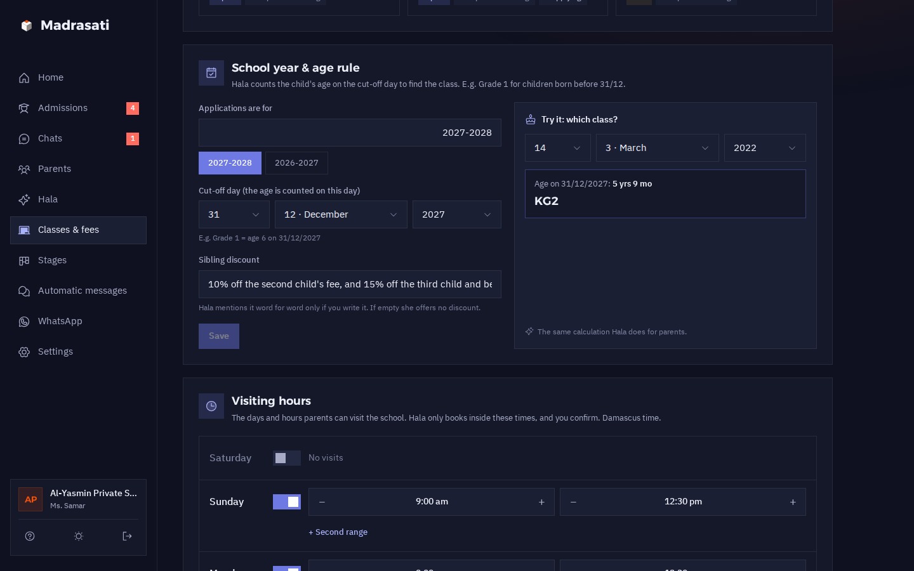
Task: Open WhatsApp page from sidebar
Action: [x=78, y=322]
